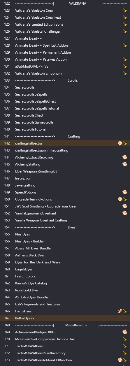Select the Miscellaneous separator row

pos(65,325)
